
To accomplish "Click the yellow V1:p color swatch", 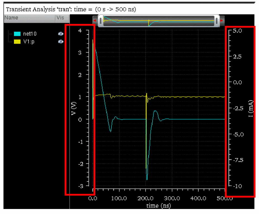I will click(17, 41).
